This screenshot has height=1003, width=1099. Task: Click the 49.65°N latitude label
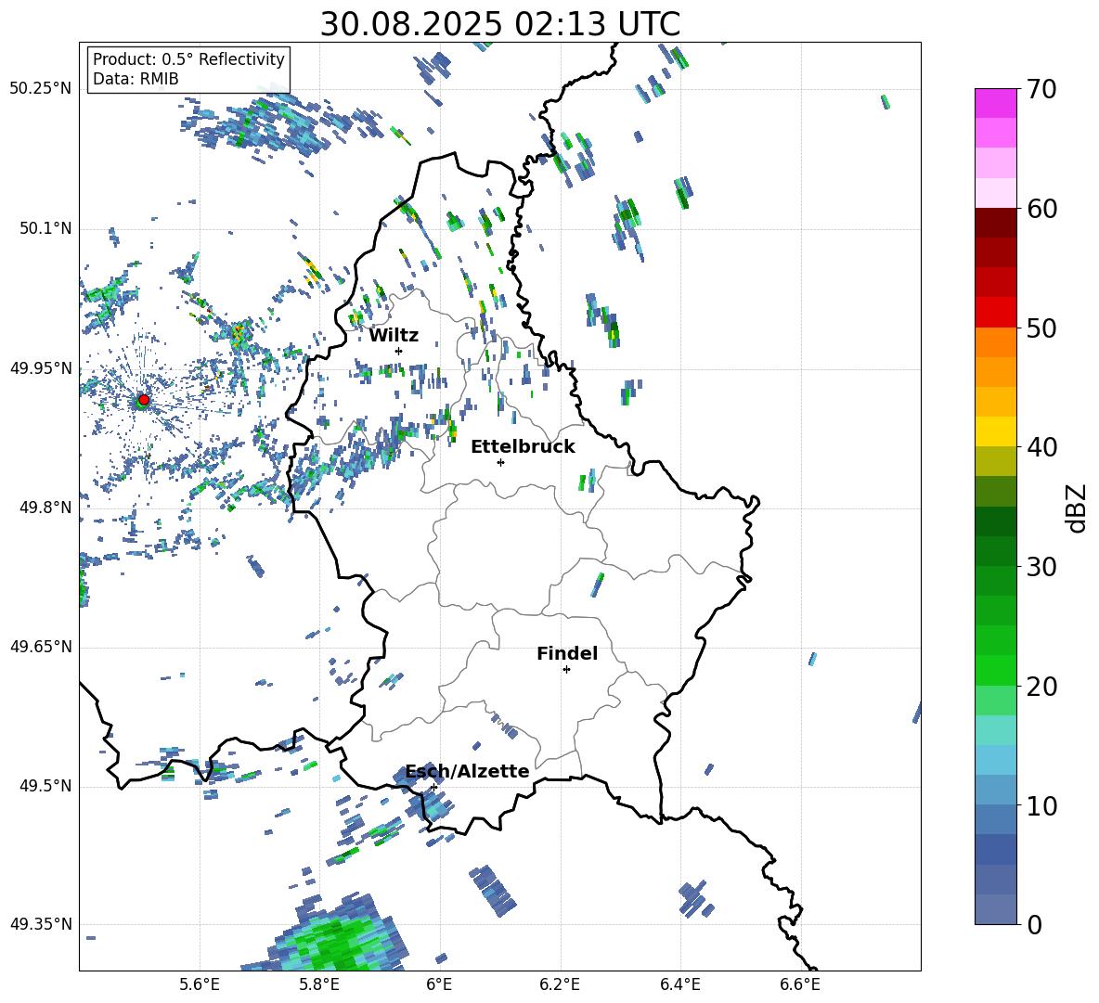click(x=40, y=647)
